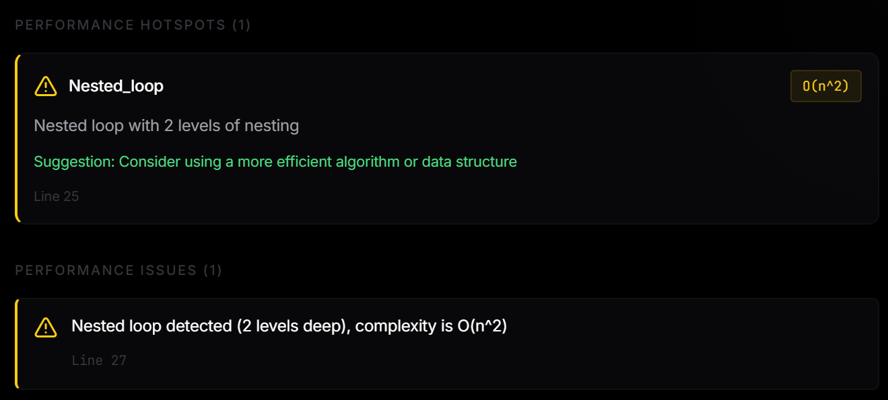Click the word 'HOTSPOTS' in the top section heading
Screen dimensions: 888x400
coord(183,26)
